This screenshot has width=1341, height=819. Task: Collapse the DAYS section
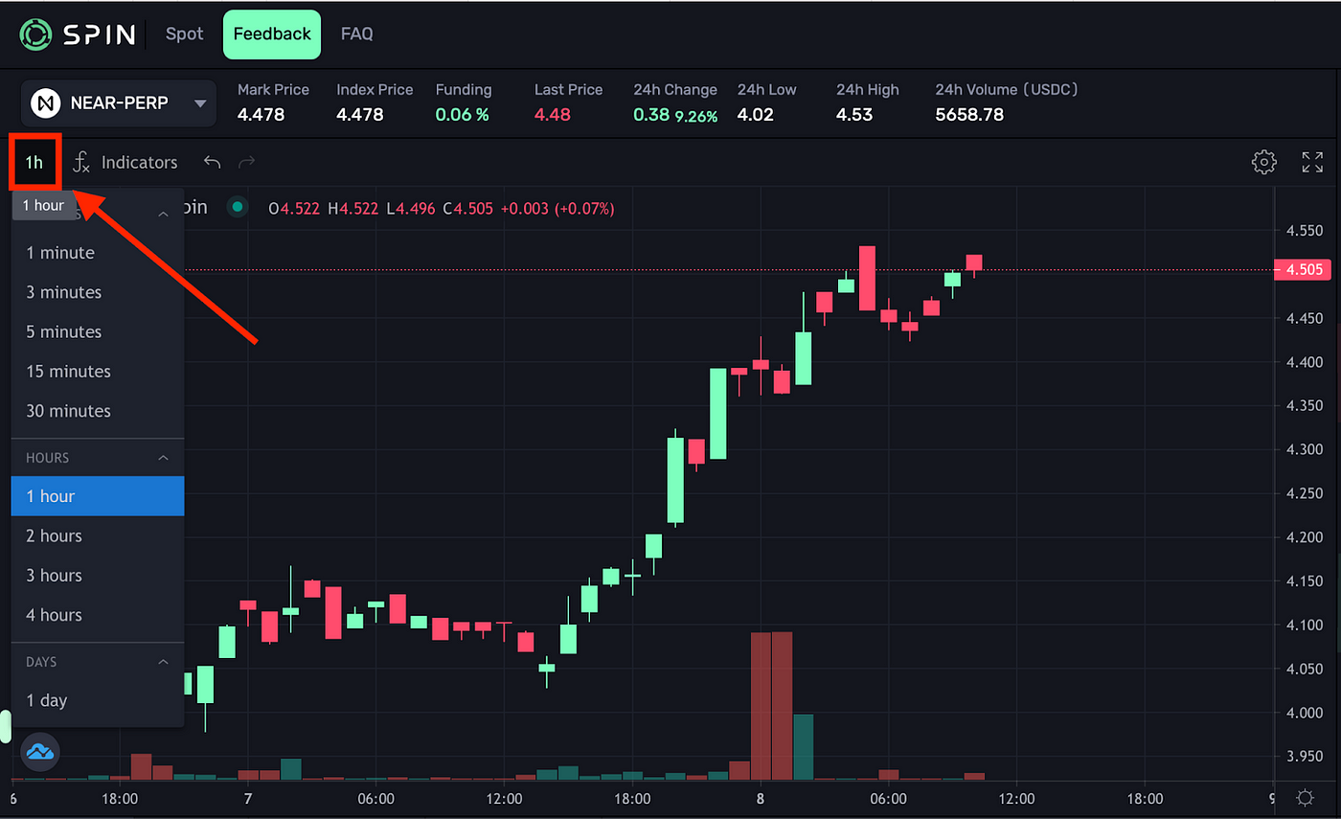(x=163, y=662)
